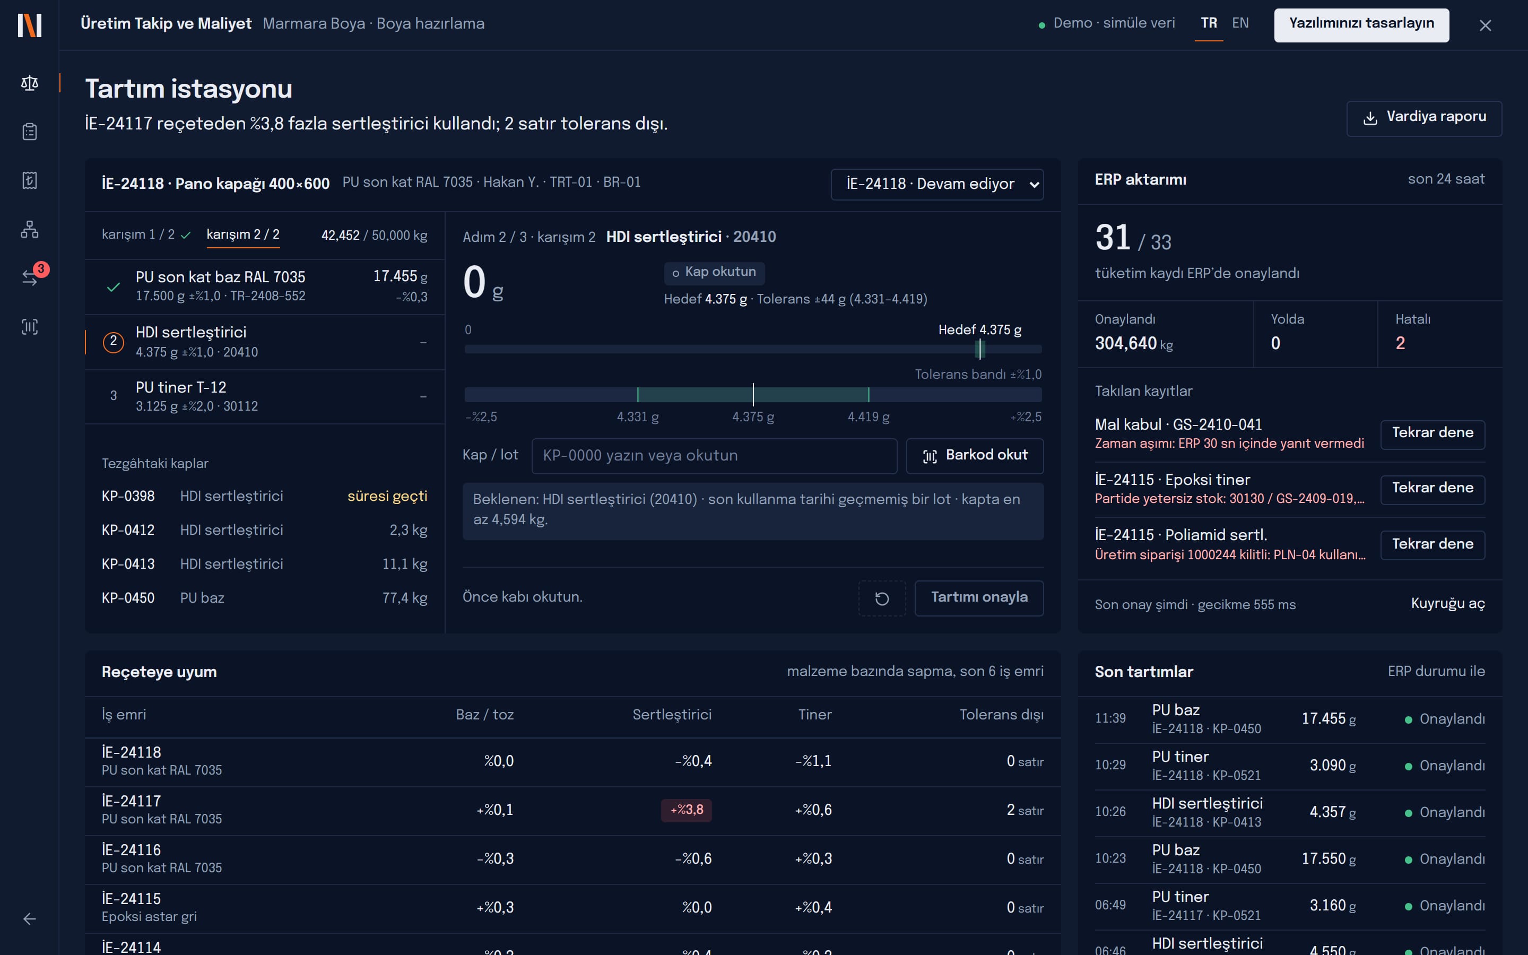Open the clipboard list sidebar icon
This screenshot has width=1528, height=955.
tap(30, 132)
